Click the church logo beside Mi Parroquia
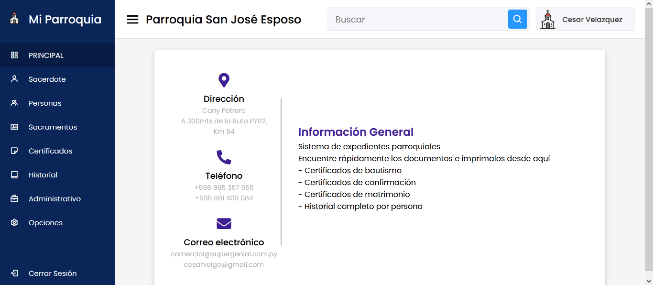The image size is (653, 285). tap(14, 19)
